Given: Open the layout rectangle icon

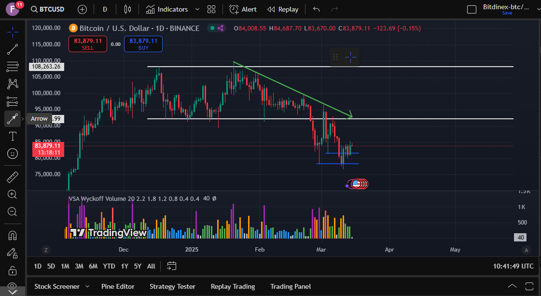Looking at the screenshot, I should pos(472,9).
